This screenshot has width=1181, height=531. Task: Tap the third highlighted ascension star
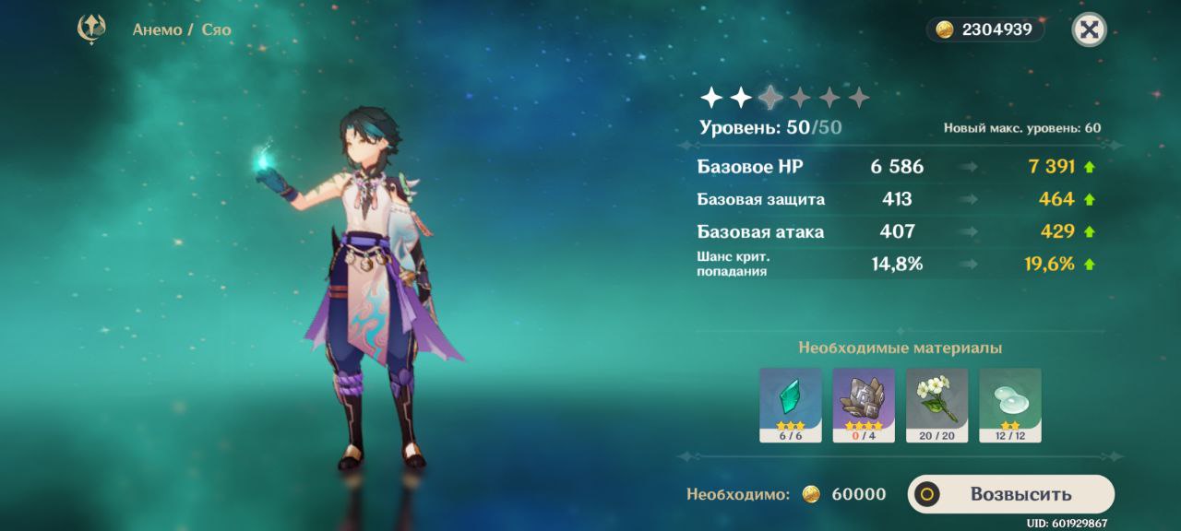click(x=770, y=97)
